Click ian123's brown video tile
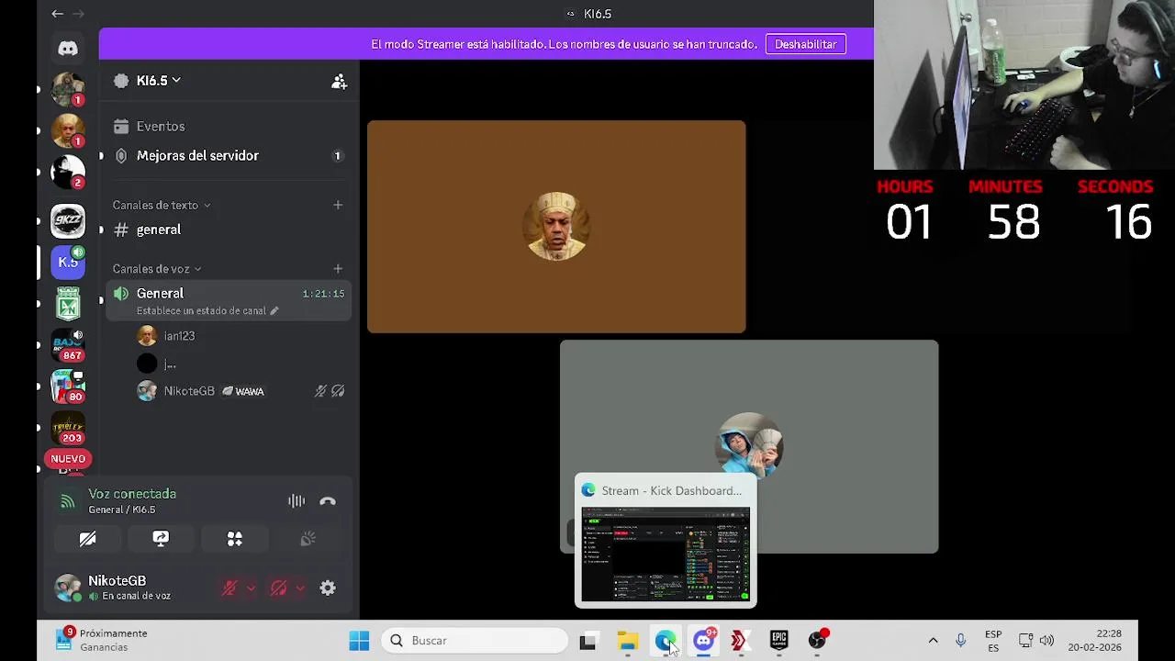This screenshot has height=661, width=1175. 556,227
